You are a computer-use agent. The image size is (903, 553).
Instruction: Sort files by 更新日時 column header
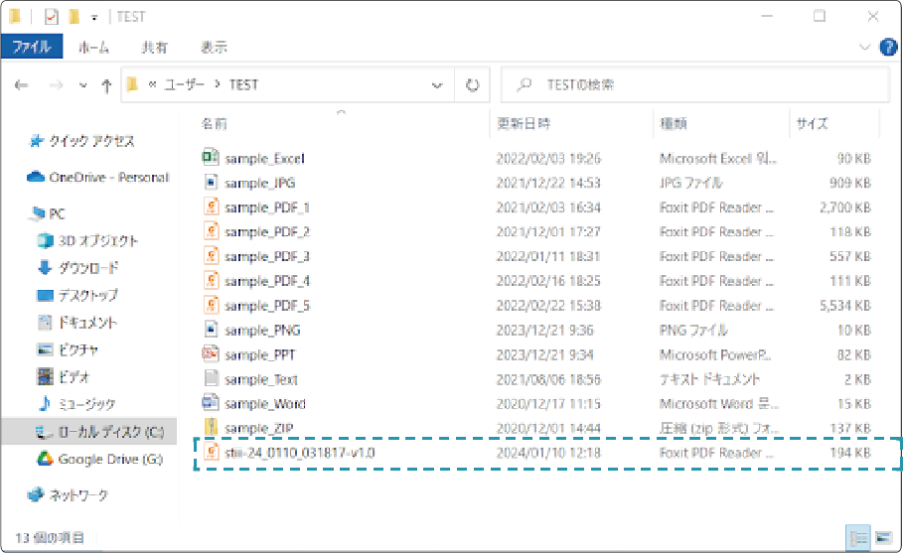[524, 123]
